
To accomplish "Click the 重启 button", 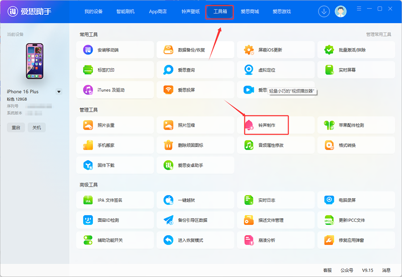I will coord(16,127).
